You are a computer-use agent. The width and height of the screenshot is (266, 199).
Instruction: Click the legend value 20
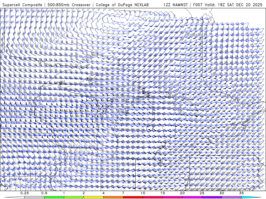[x=182, y=193]
